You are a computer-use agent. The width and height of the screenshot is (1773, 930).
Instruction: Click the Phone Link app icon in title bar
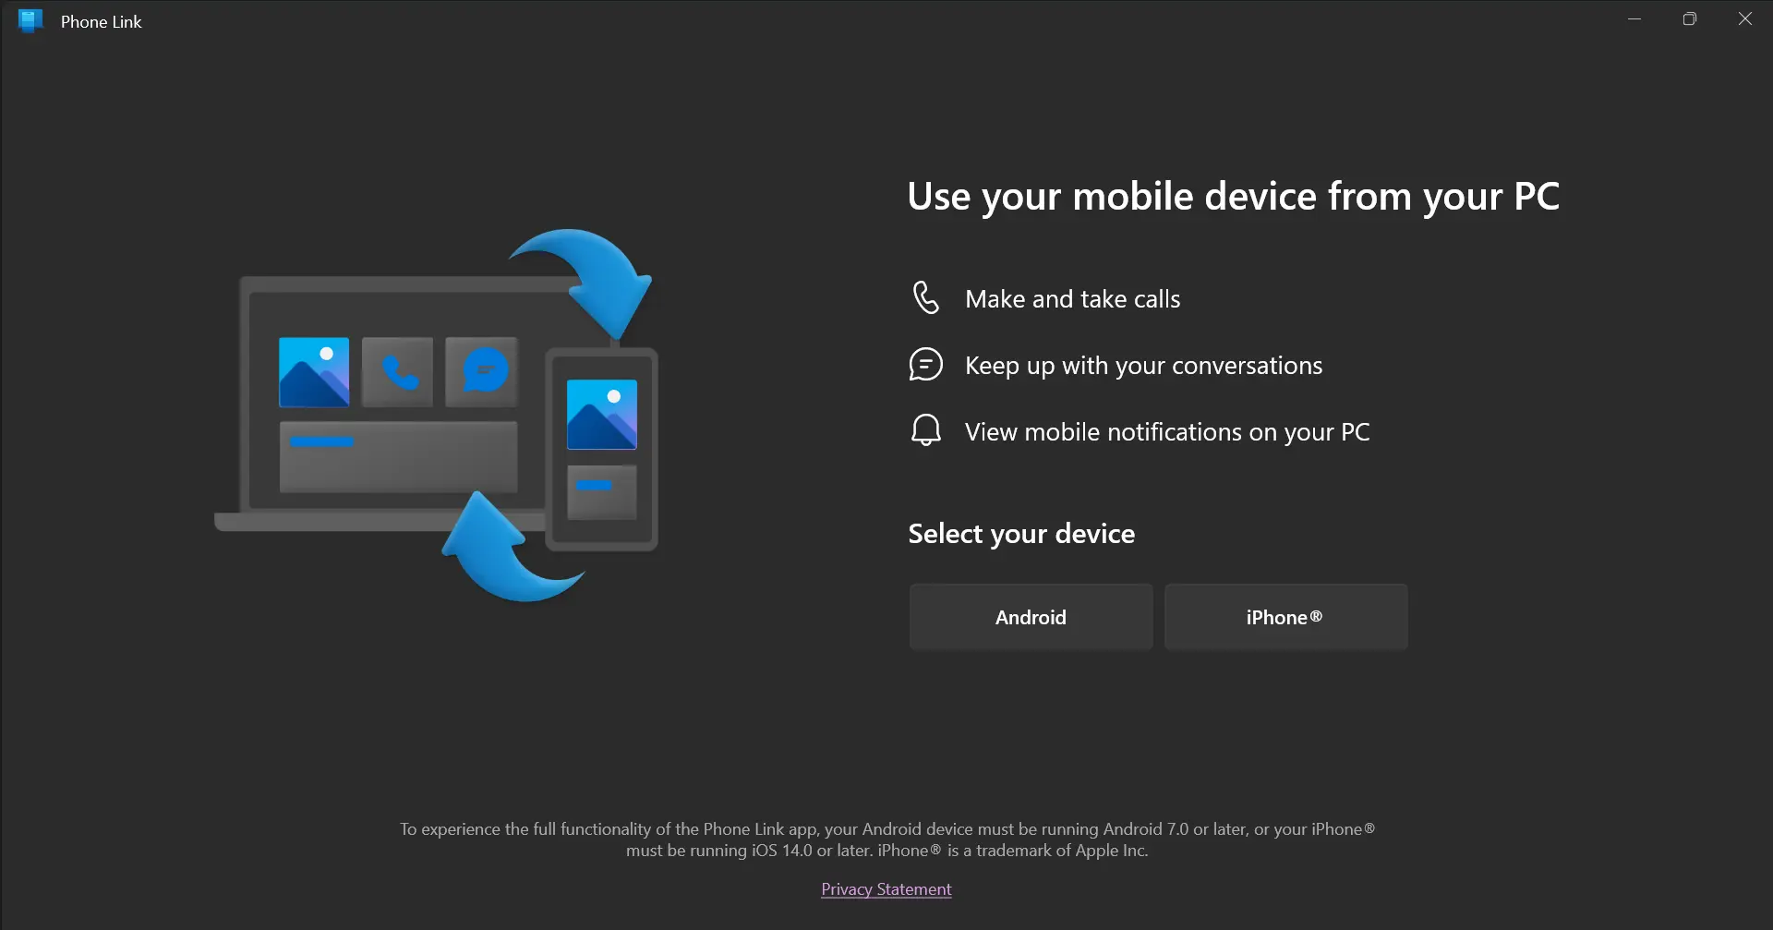point(30,21)
